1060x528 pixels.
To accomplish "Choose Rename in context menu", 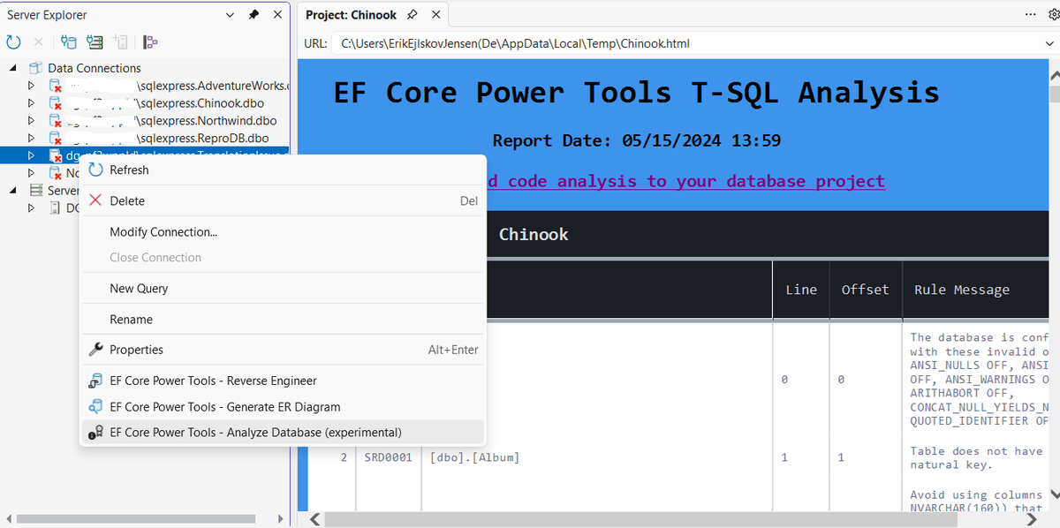I will 283,320.
